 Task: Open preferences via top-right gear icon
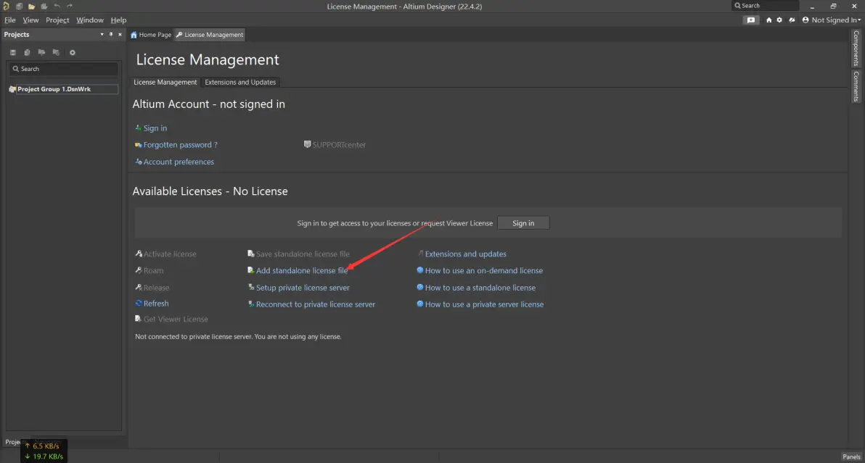point(779,20)
